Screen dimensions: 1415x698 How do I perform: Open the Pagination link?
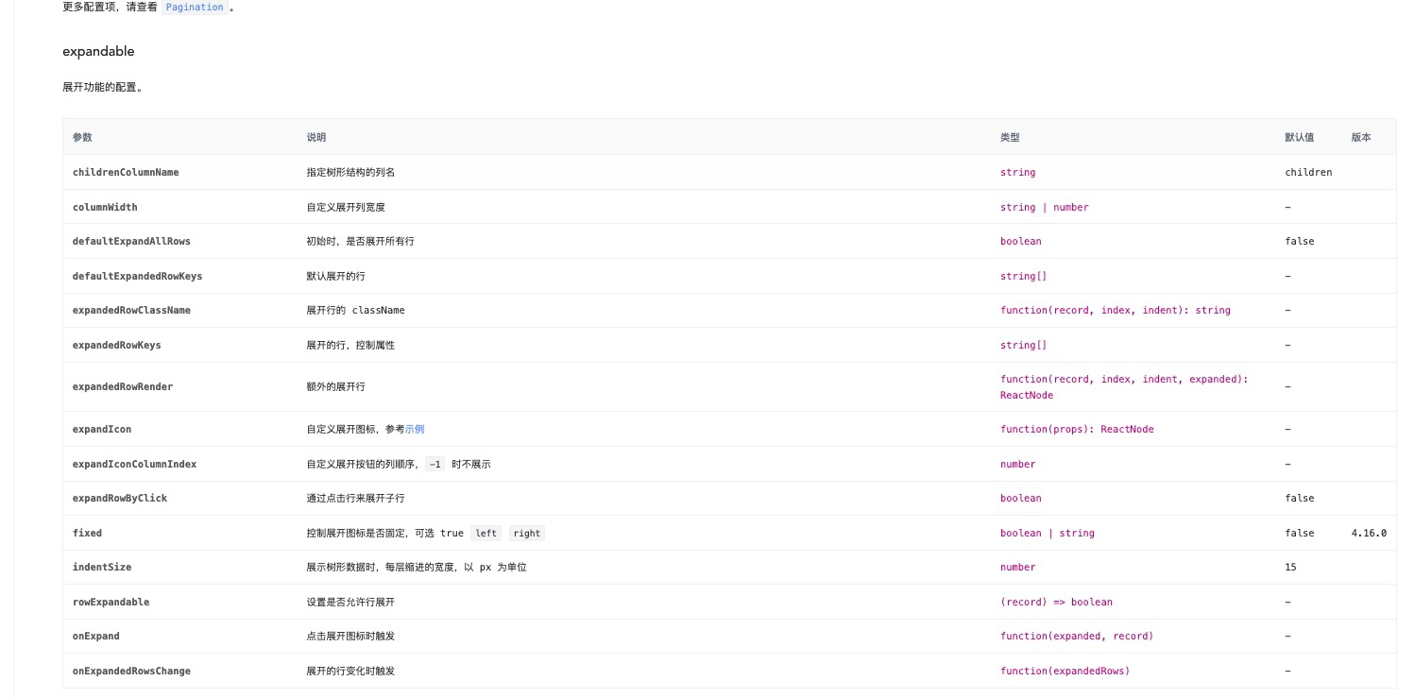195,8
